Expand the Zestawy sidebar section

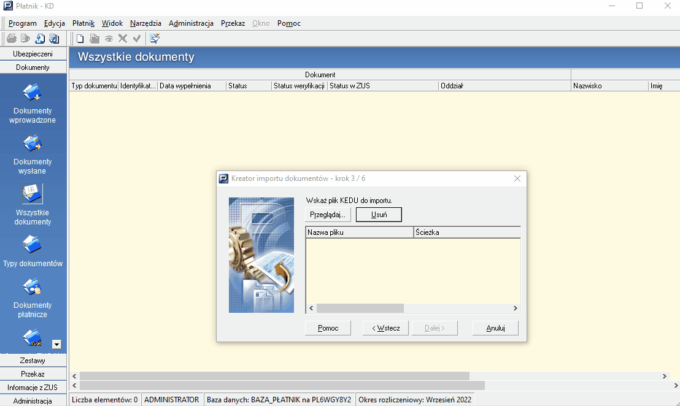point(33,361)
